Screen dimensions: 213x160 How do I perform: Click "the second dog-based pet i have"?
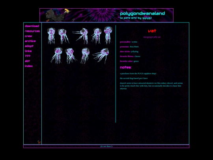134,78
